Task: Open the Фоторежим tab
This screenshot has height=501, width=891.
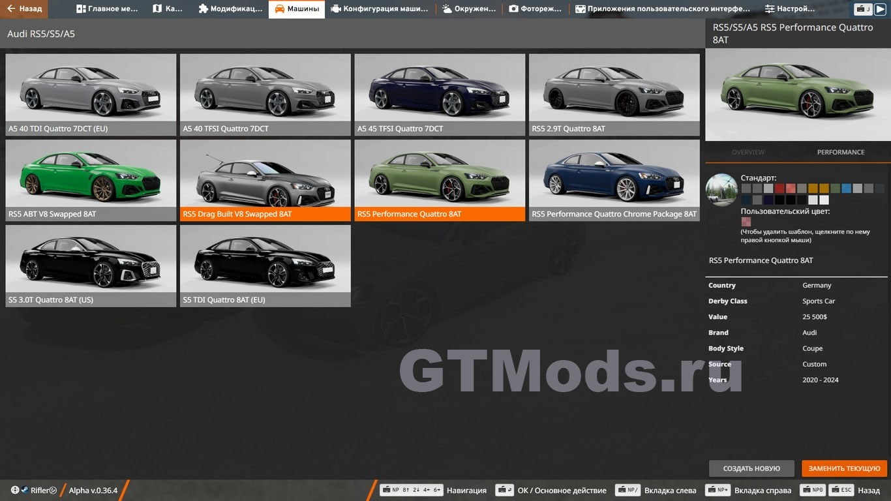Action: (536, 9)
